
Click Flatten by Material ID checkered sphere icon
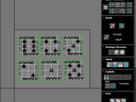pyautogui.click(x=123, y=77)
